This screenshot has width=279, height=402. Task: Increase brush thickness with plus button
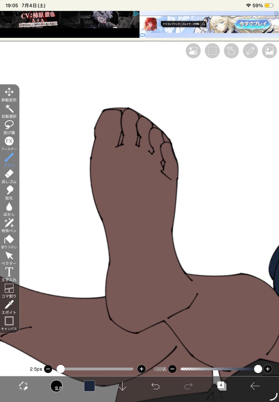(x=142, y=369)
